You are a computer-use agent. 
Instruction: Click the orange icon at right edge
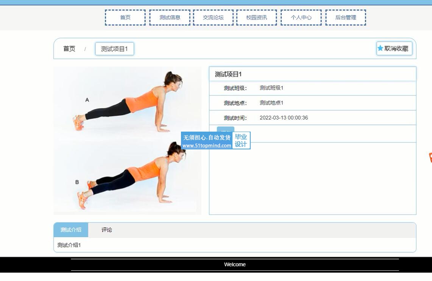(x=430, y=157)
